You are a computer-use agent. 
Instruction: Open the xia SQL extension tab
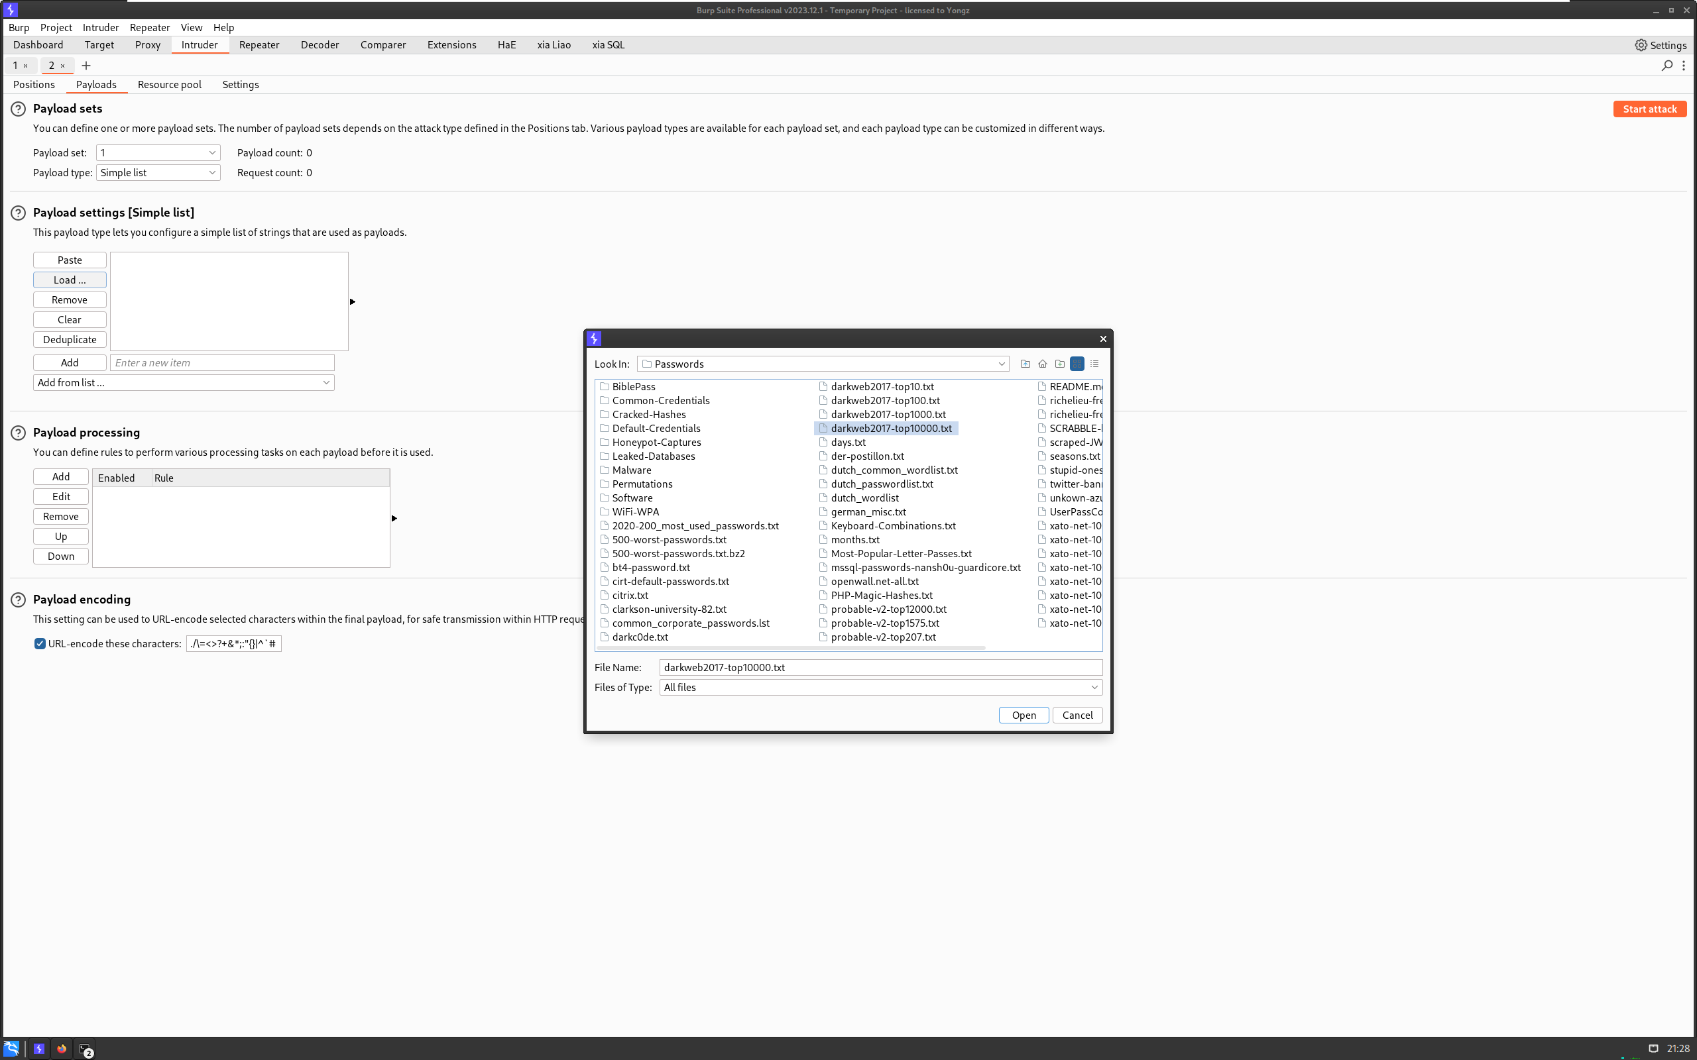(x=608, y=45)
